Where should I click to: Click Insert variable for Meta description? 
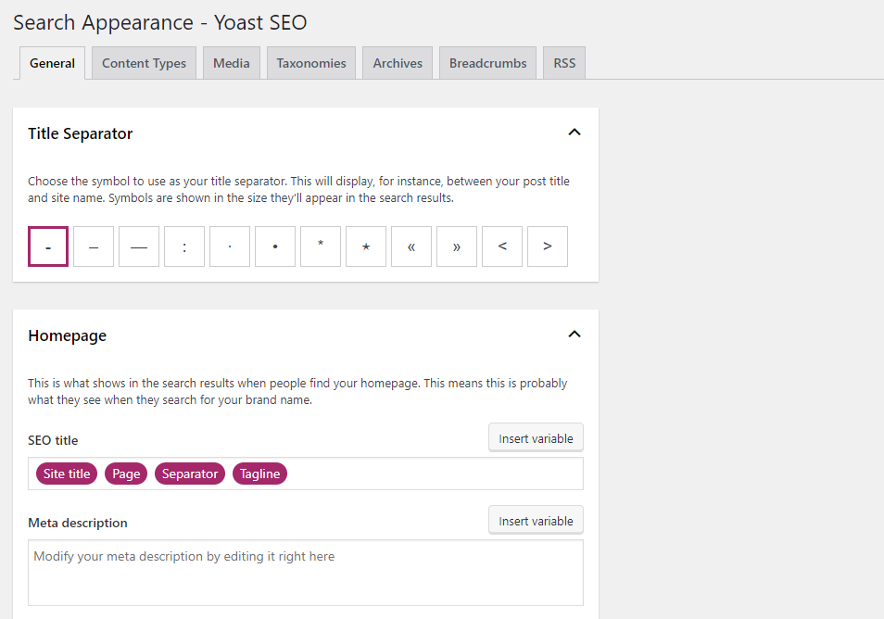pos(536,521)
